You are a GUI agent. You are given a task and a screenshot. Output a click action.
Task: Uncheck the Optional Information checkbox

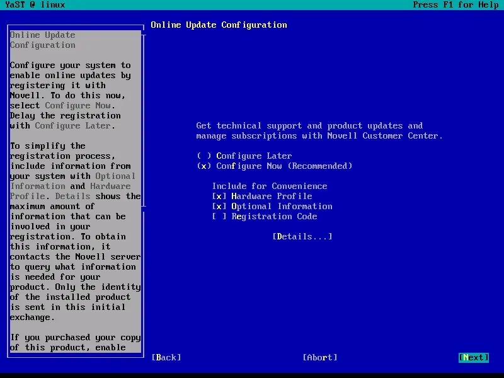[272, 207]
